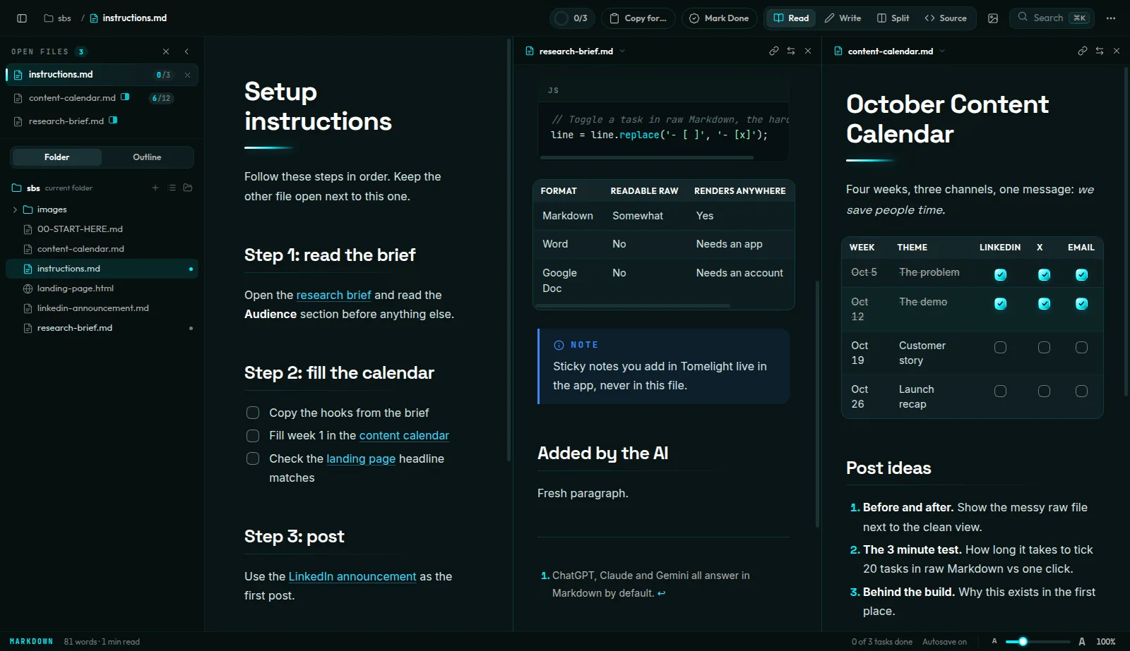Switch to Write mode
The height and width of the screenshot is (651, 1130).
(843, 18)
